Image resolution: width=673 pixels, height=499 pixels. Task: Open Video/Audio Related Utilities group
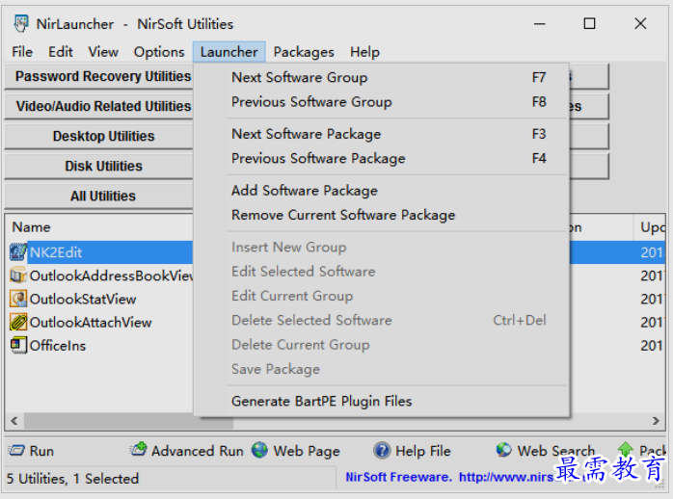click(x=99, y=106)
